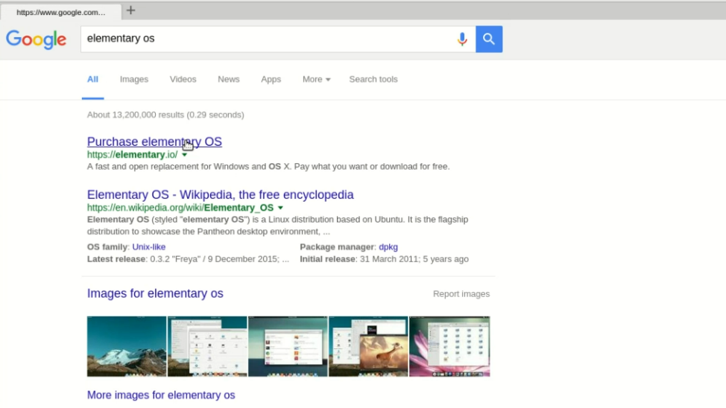Screen dimensions: 726x408
Task: Switch to the News tab
Action: pos(229,79)
